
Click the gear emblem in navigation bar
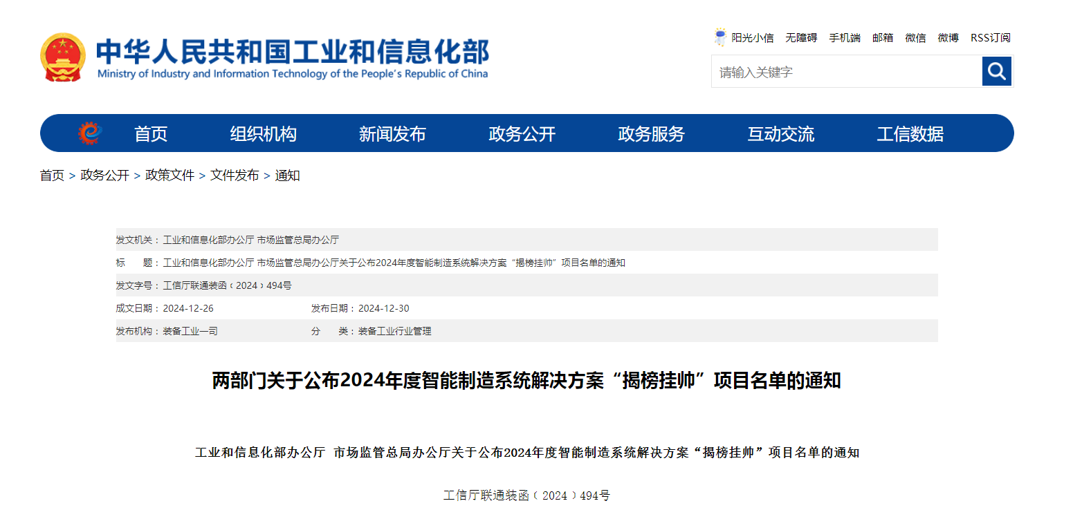pos(90,133)
